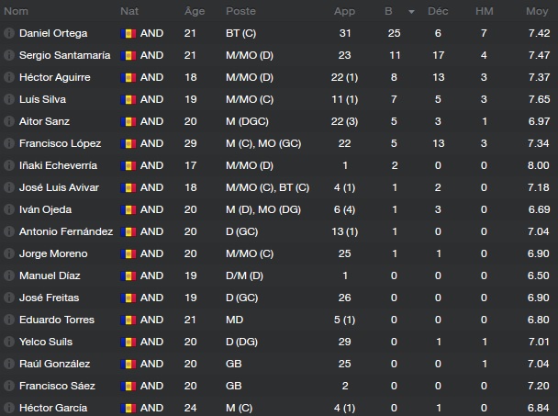Sort by the Poste column header
Screen dimensions: 558x416
[240, 11]
